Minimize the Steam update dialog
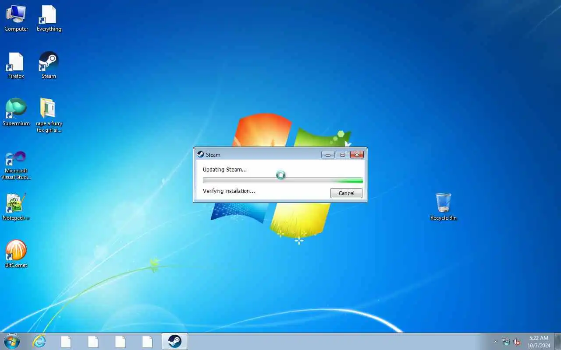The image size is (561, 350). 328,155
